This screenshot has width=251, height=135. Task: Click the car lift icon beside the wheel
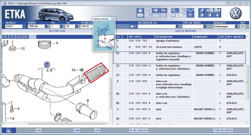click(156, 15)
